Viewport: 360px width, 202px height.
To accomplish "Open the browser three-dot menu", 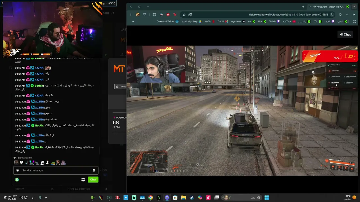I will [x=131, y=15].
